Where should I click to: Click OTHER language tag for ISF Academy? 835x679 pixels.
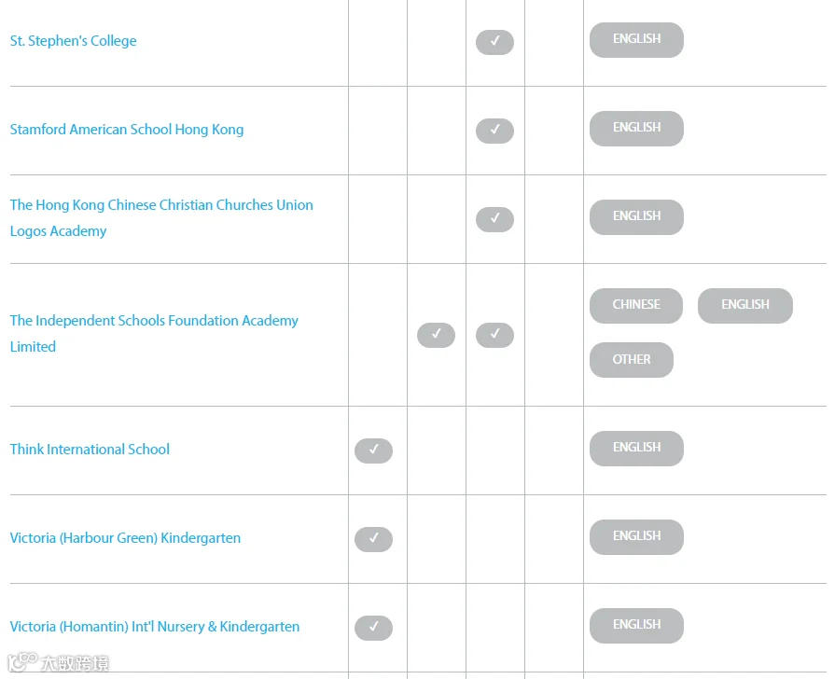tap(632, 360)
